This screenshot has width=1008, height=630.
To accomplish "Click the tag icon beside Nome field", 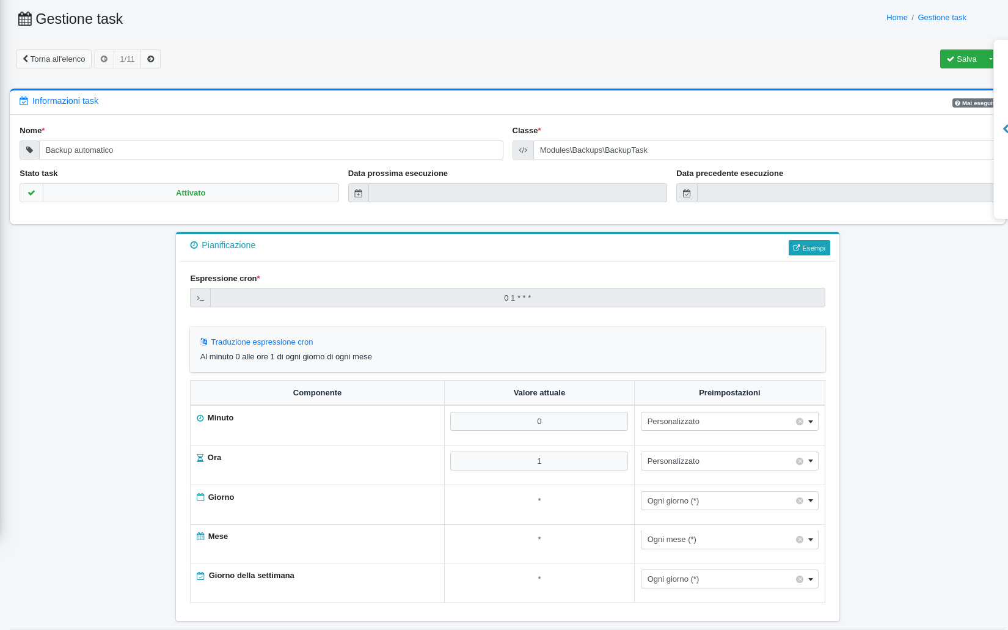I will point(29,150).
